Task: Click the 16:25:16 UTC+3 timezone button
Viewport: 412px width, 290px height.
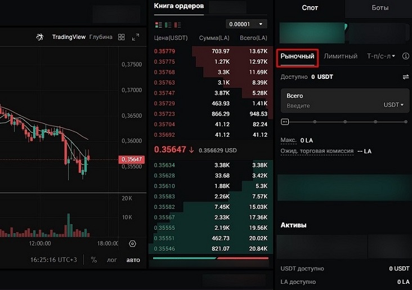Action: pyautogui.click(x=53, y=260)
